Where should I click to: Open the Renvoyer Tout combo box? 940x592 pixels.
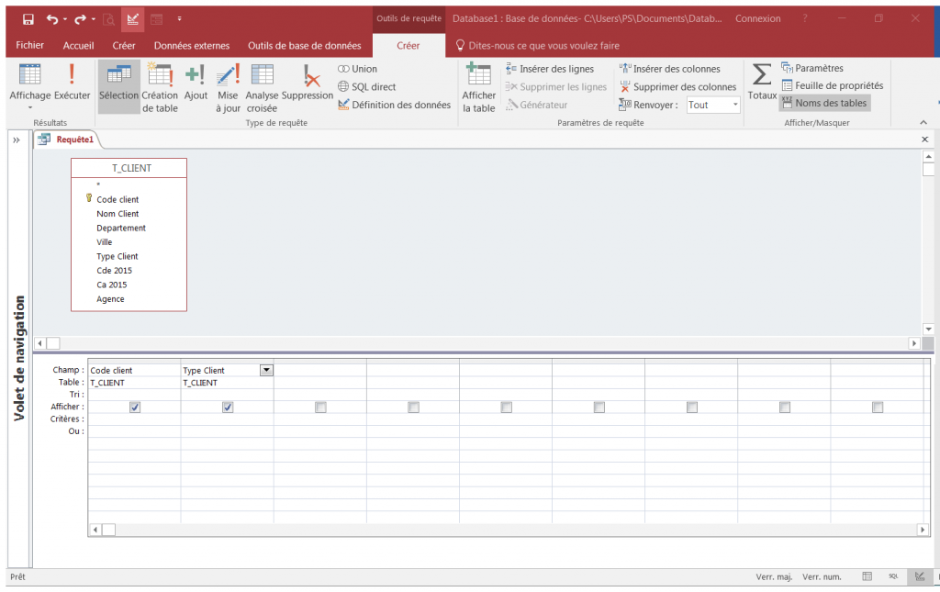tap(713, 105)
